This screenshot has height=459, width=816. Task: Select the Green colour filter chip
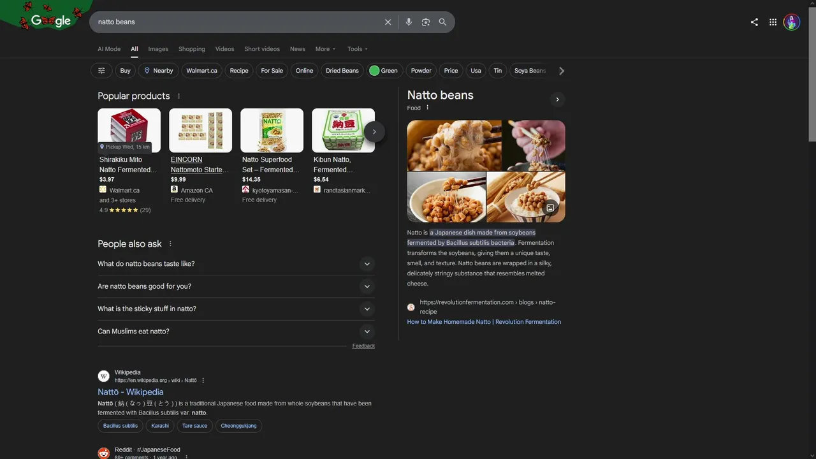384,71
